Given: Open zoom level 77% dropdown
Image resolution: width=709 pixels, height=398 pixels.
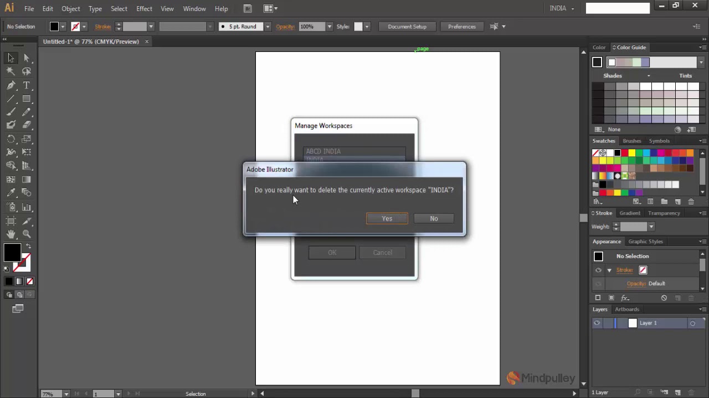Looking at the screenshot, I should (66, 394).
